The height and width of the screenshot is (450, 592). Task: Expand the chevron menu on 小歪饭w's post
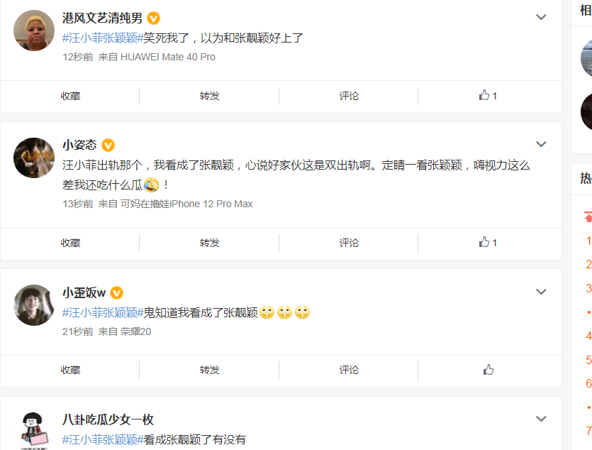(x=541, y=291)
